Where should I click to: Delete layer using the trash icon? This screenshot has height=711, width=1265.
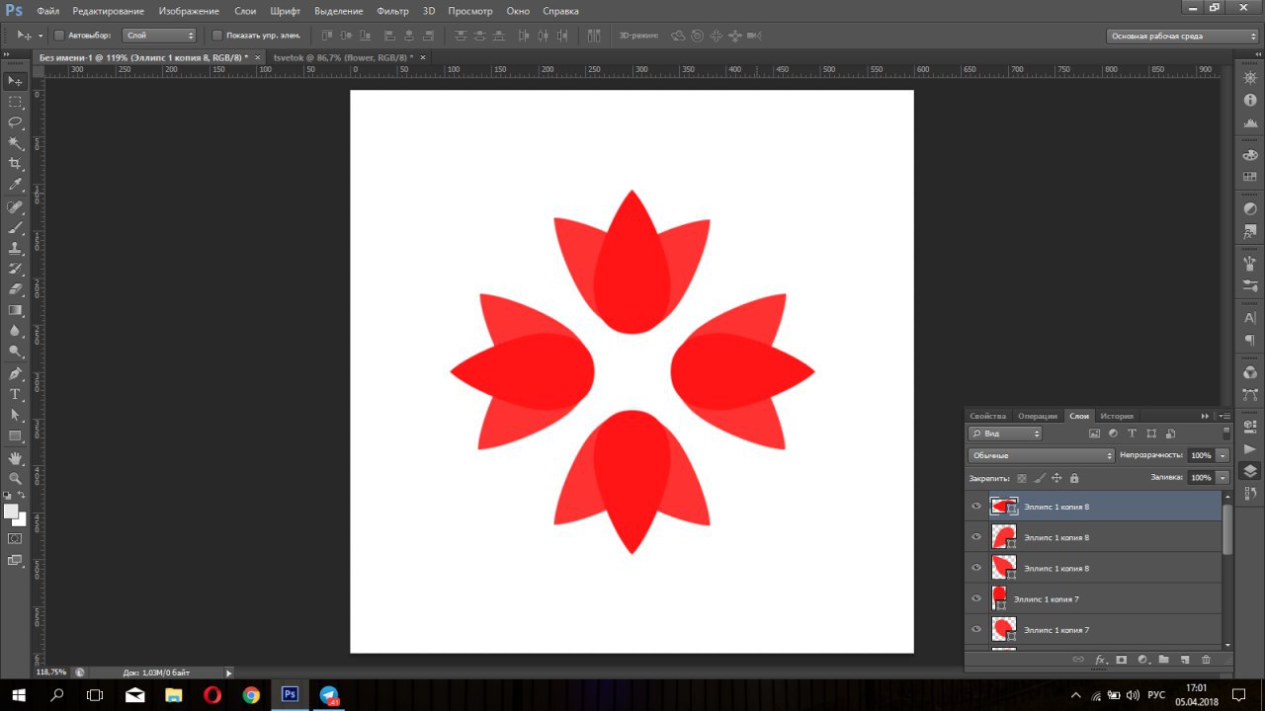(1206, 660)
